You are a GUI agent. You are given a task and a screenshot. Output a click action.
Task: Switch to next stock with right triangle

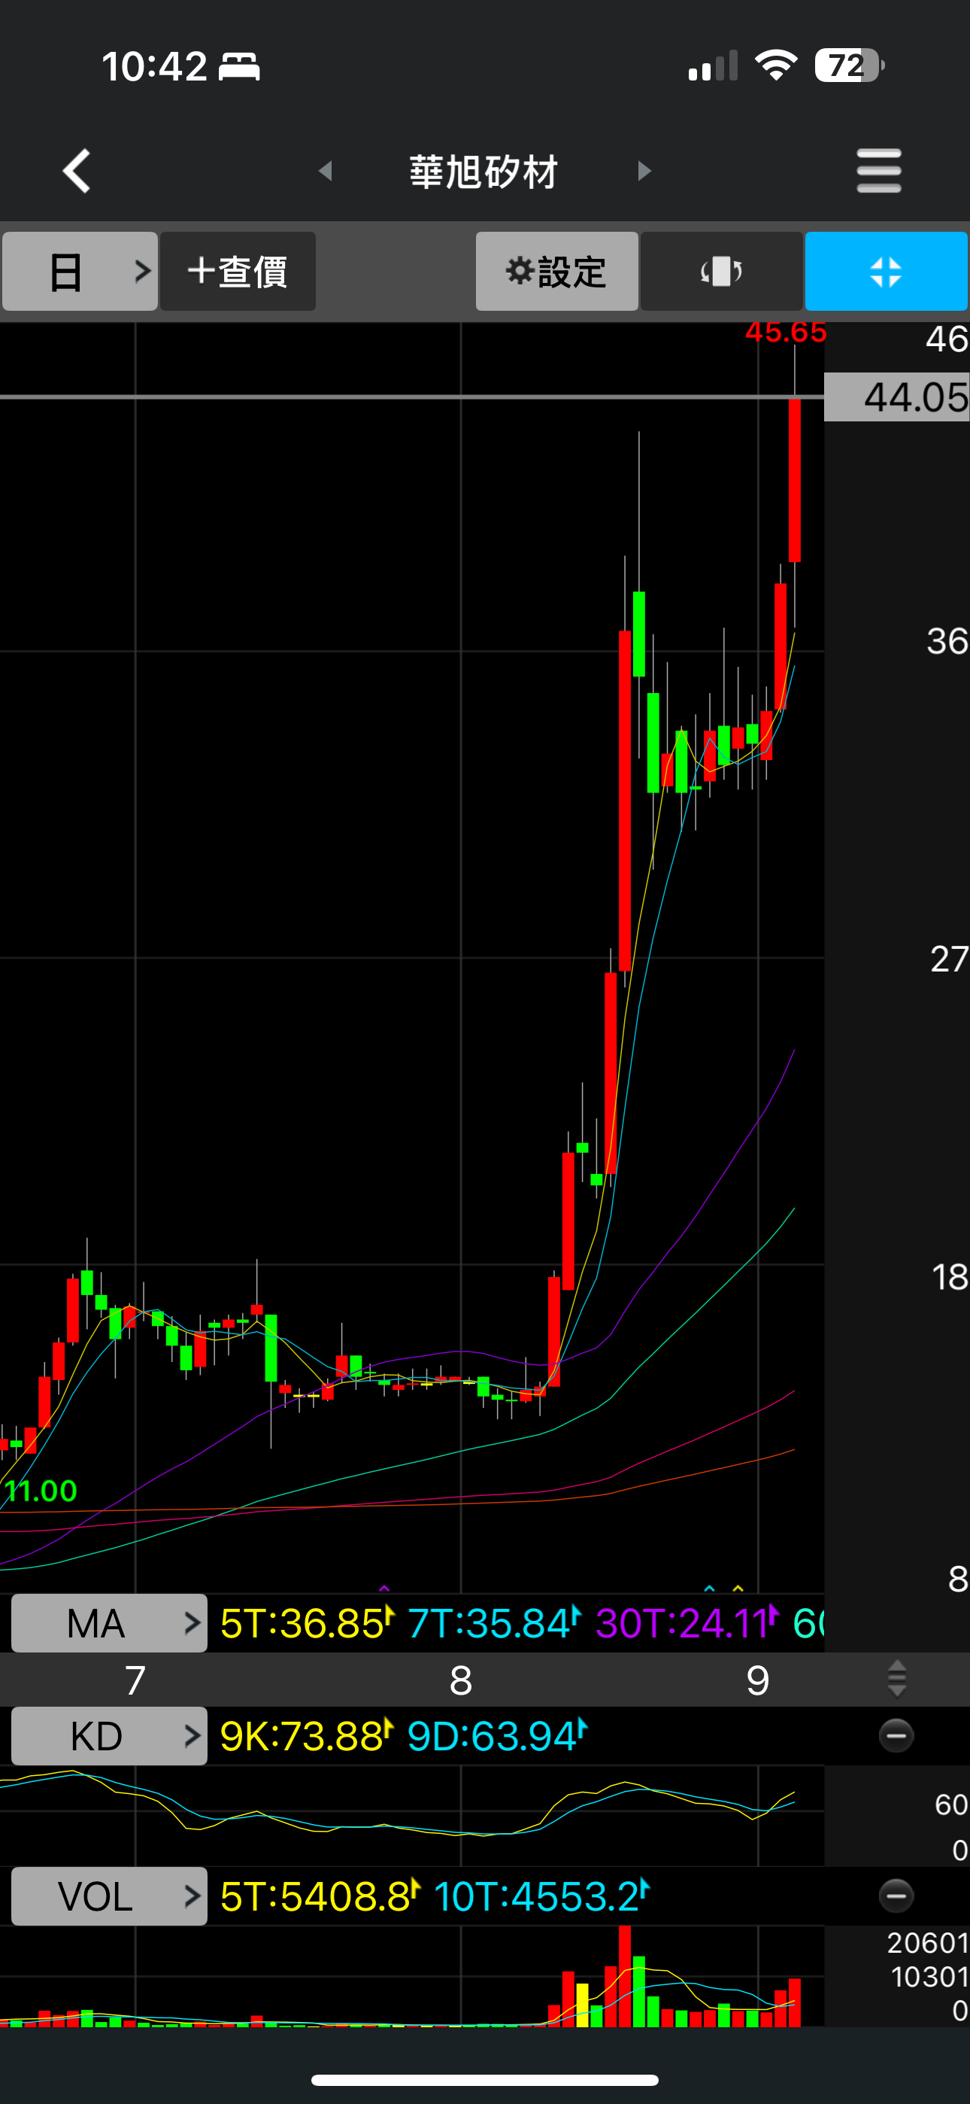point(644,171)
